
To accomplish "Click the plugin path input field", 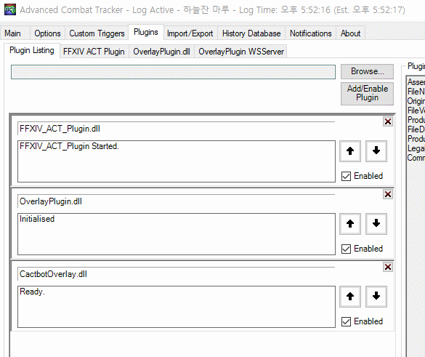I will [173, 72].
